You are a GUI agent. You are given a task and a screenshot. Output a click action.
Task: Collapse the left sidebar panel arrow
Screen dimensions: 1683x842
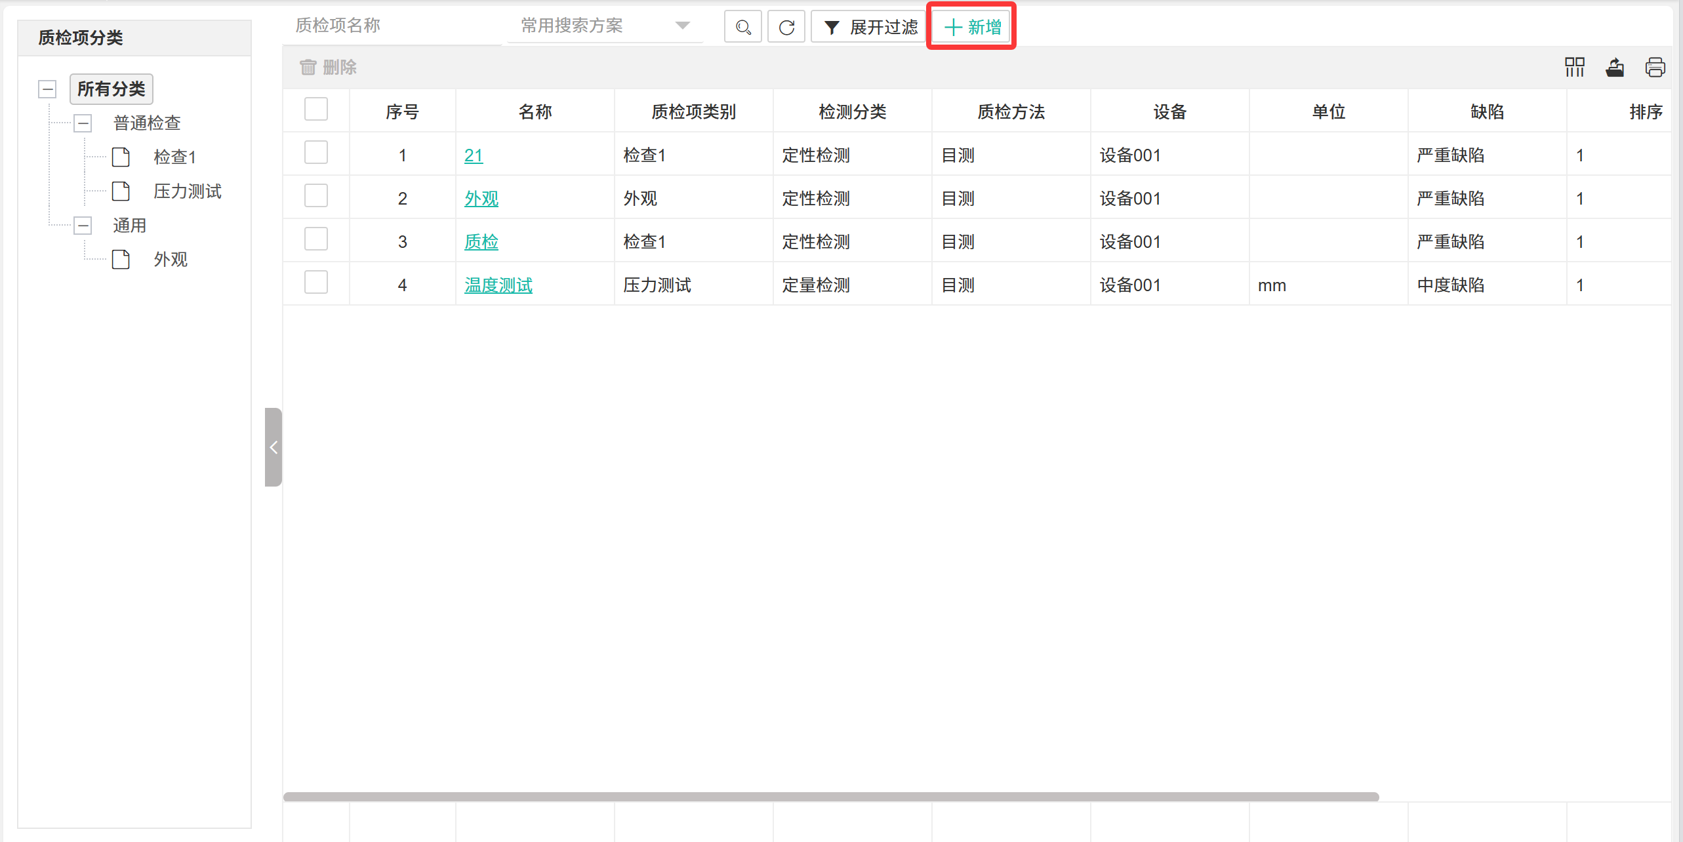[x=274, y=447]
